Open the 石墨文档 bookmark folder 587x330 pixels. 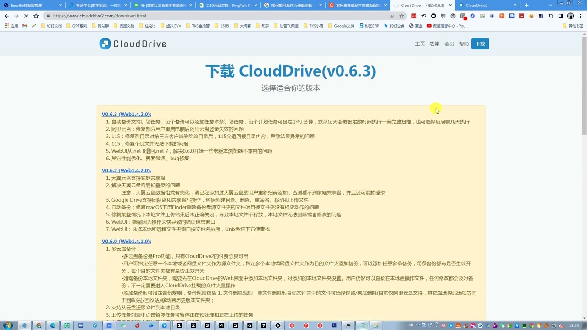[x=124, y=26]
